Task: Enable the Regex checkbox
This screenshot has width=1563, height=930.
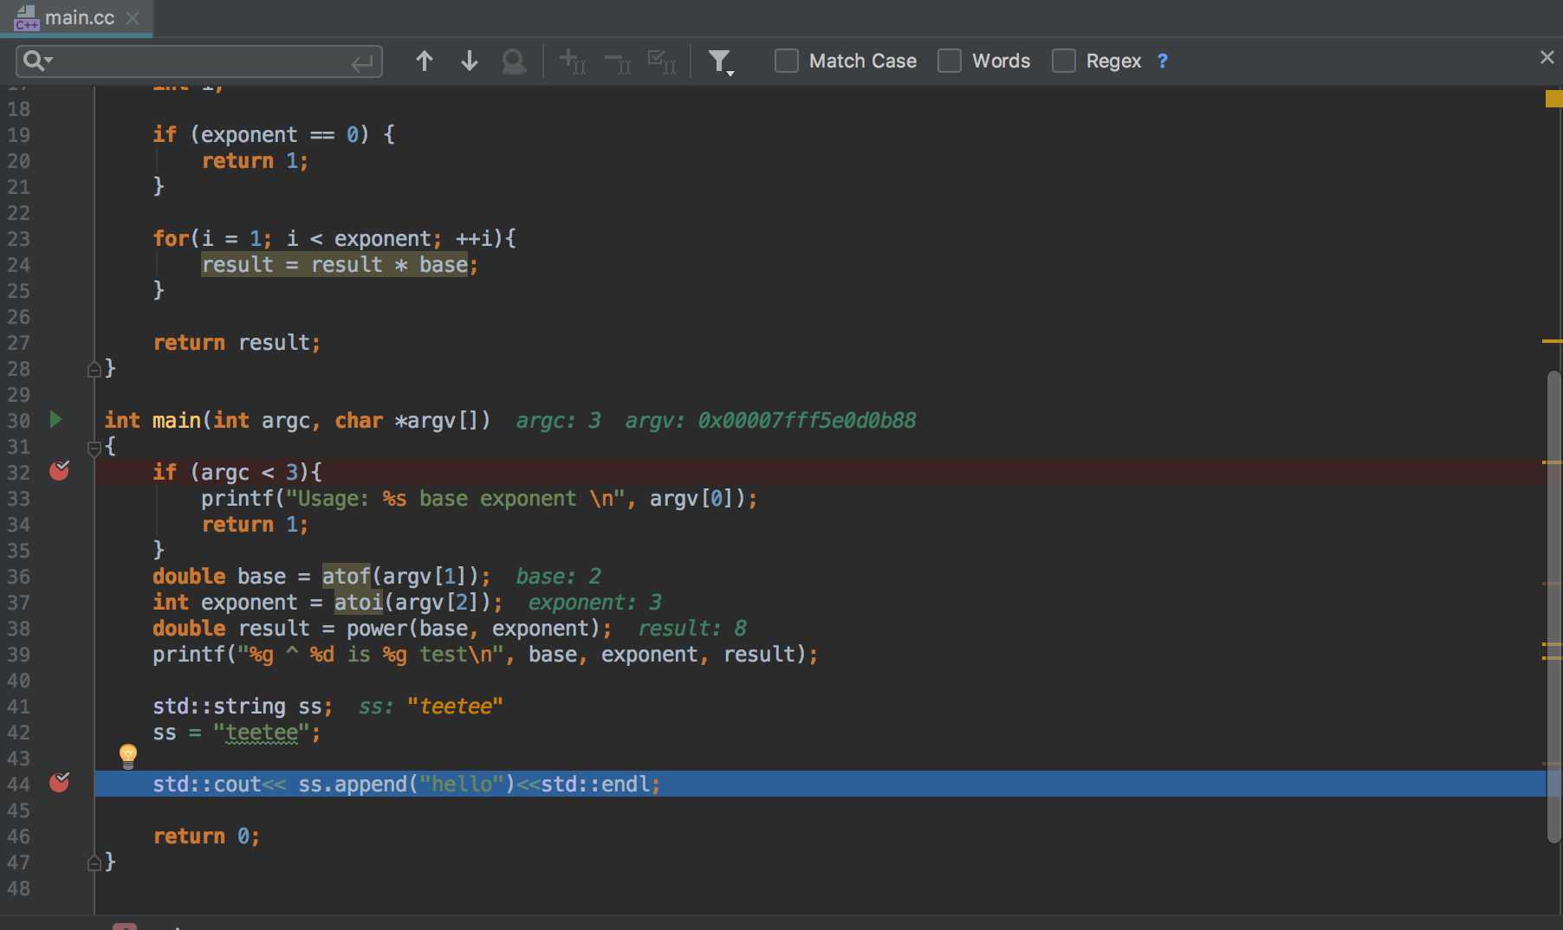Action: point(1063,61)
